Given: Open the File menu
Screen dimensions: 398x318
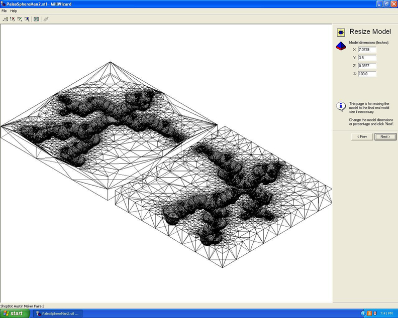Looking at the screenshot, I should tap(4, 11).
